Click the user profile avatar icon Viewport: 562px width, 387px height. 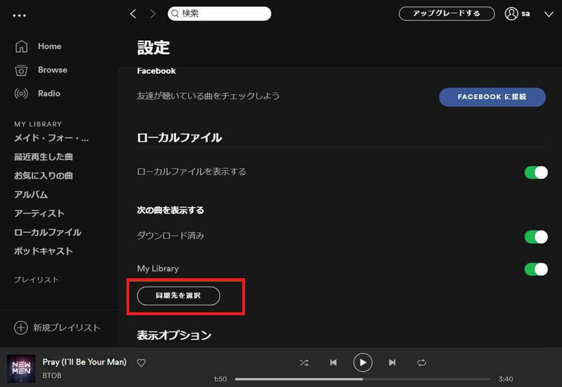511,13
